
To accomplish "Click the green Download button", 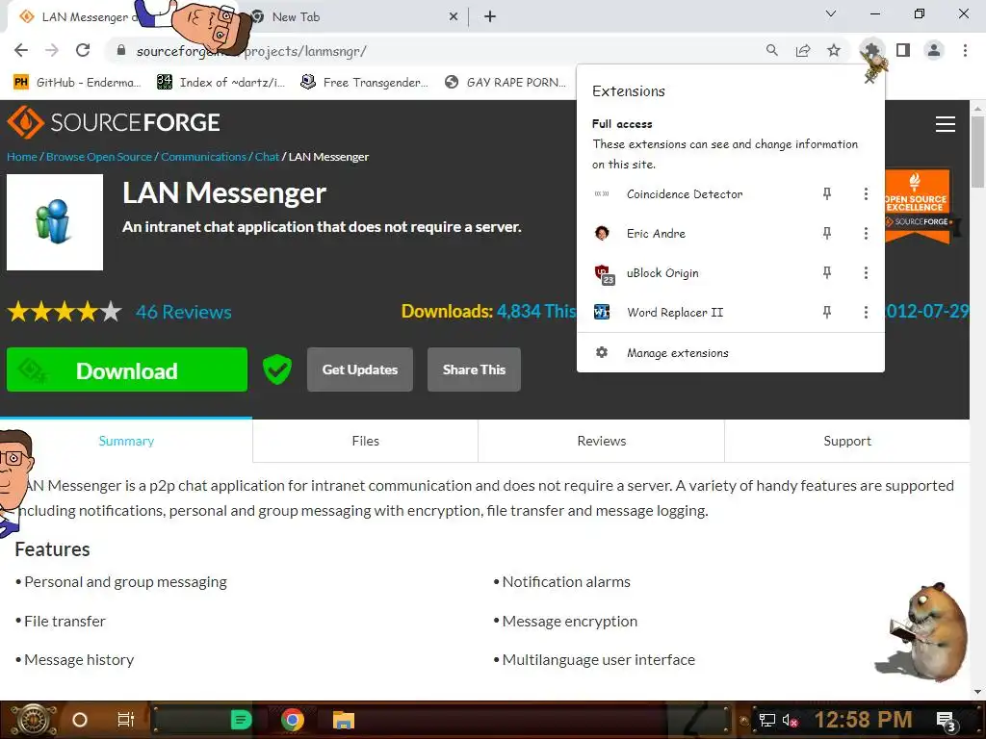I will pyautogui.click(x=126, y=370).
